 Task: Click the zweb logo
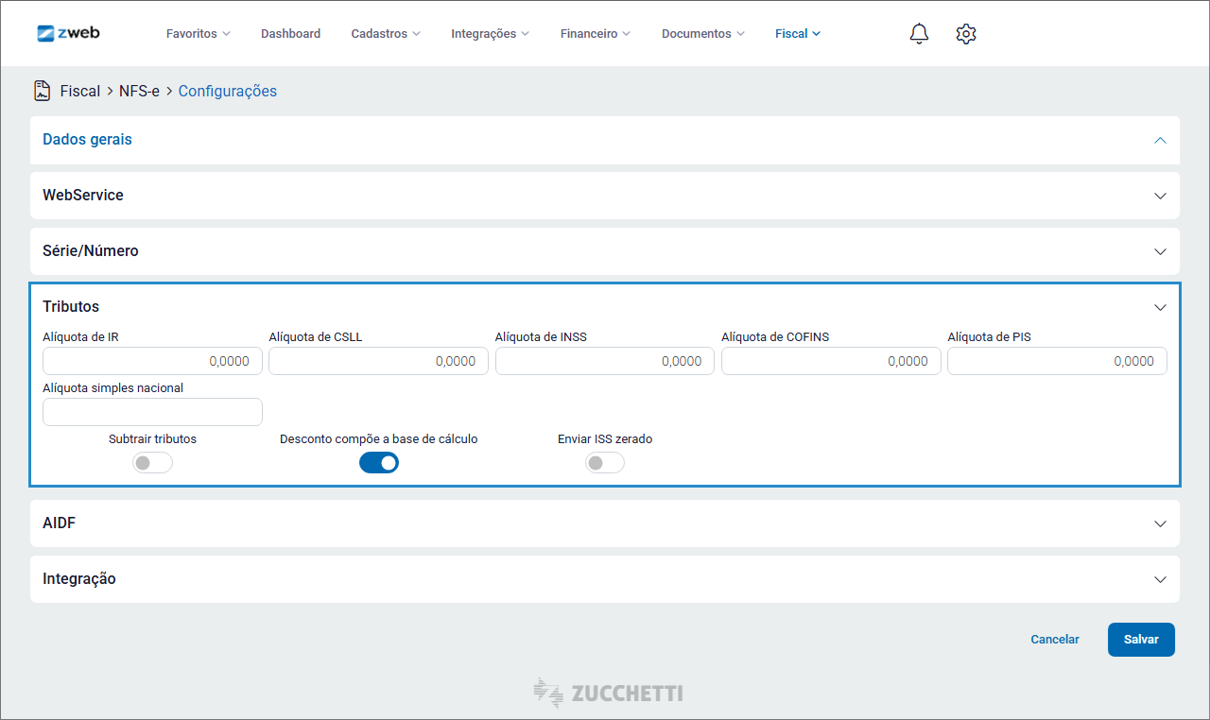click(68, 33)
